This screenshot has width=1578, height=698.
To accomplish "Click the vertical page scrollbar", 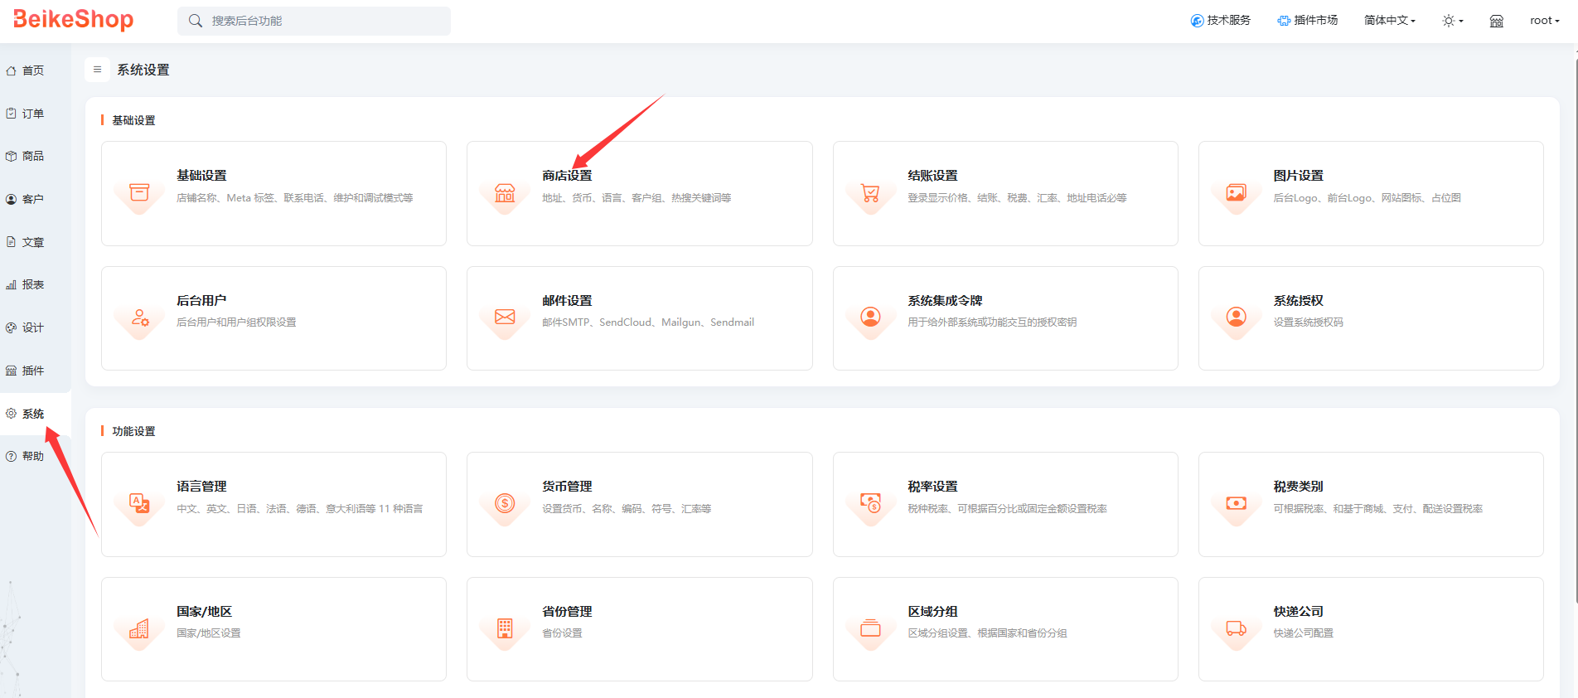I will click(1575, 332).
